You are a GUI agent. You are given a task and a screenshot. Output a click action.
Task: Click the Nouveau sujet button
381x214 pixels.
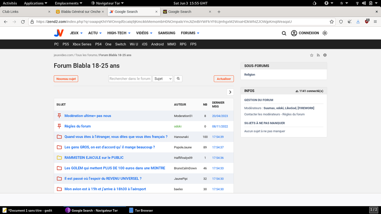point(66,79)
